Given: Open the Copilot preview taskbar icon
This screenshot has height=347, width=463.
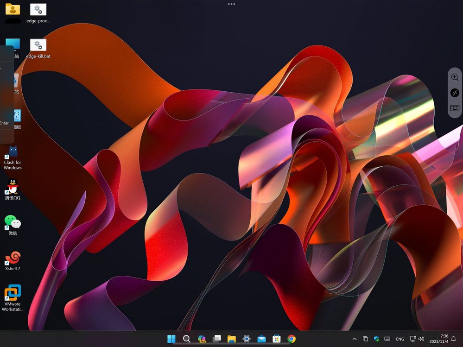Looking at the screenshot, I should [x=202, y=339].
